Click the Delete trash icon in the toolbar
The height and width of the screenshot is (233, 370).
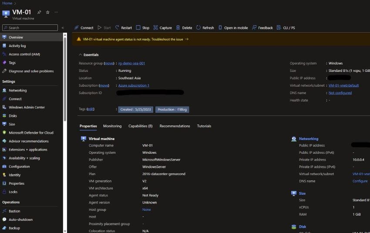pos(178,27)
